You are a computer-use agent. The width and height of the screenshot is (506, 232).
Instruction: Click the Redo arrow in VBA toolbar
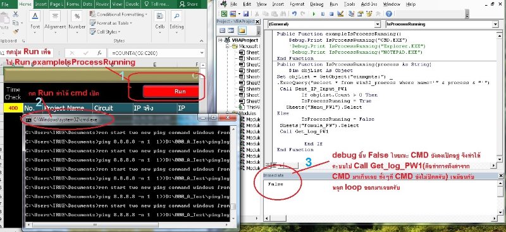tap(303, 14)
